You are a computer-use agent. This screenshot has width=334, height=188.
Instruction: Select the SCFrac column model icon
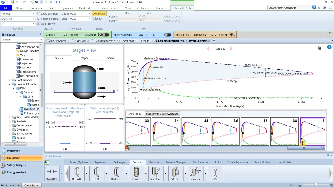pyautogui.click(x=175, y=174)
